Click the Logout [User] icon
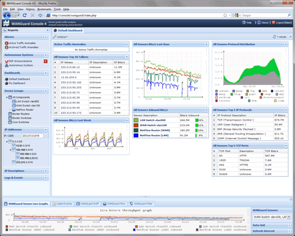The image size is (295, 236). [x=273, y=23]
